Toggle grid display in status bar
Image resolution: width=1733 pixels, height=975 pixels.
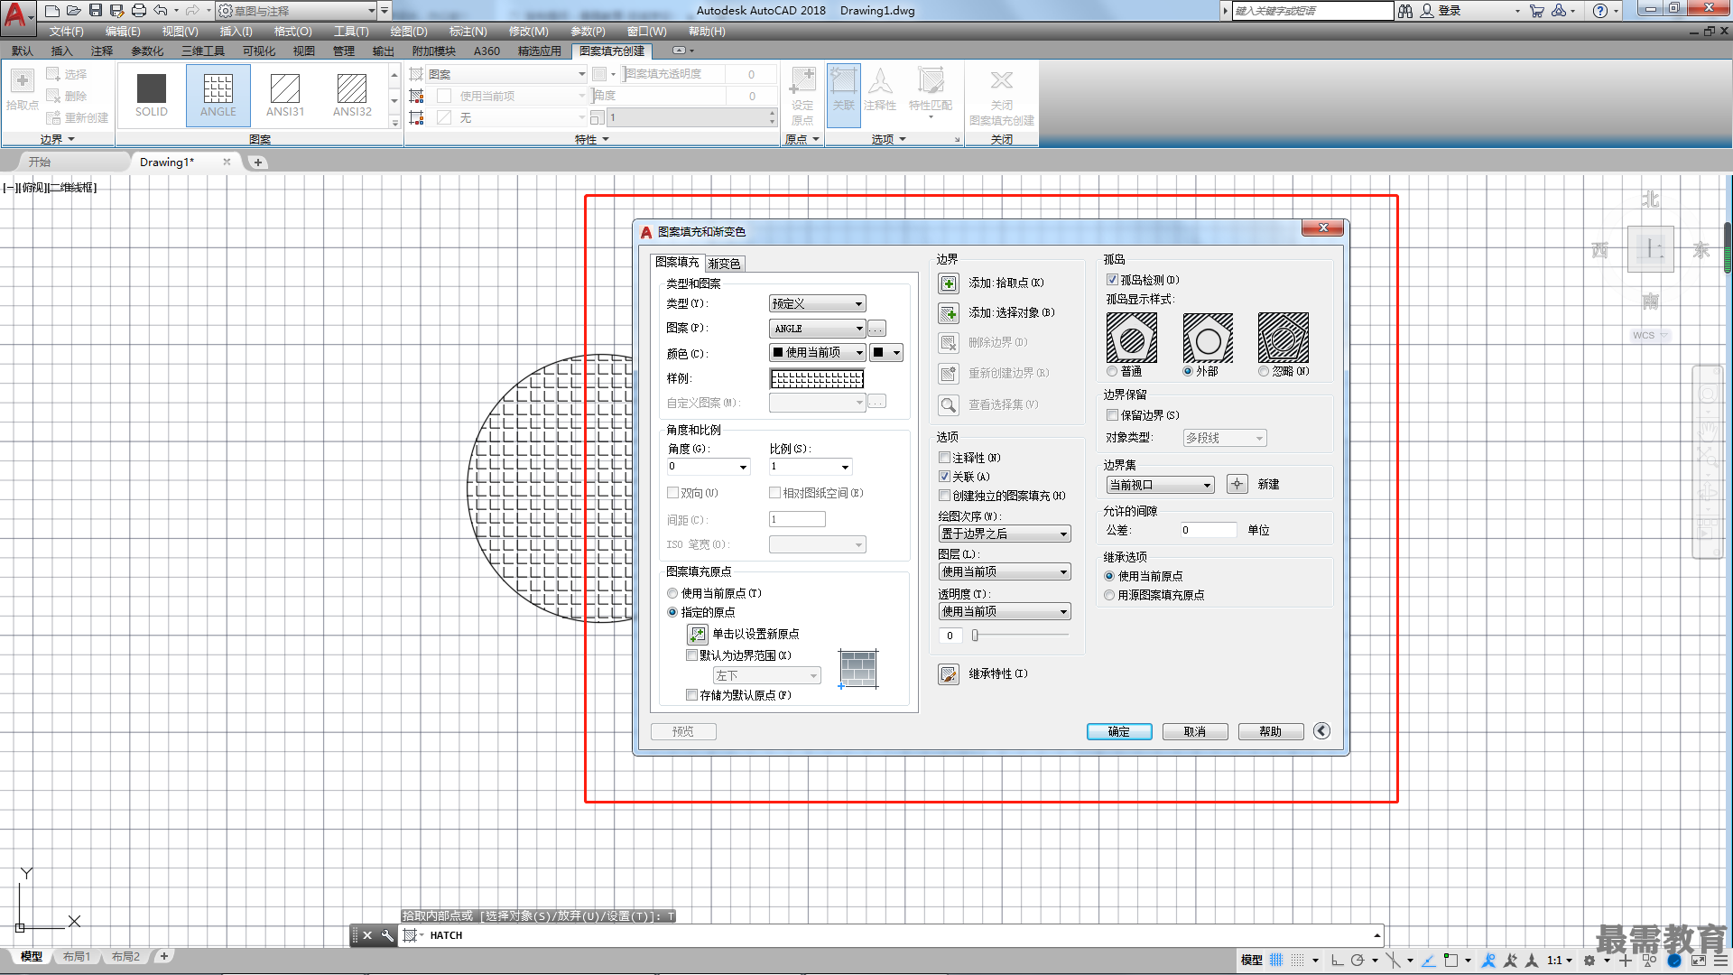pos(1276,961)
